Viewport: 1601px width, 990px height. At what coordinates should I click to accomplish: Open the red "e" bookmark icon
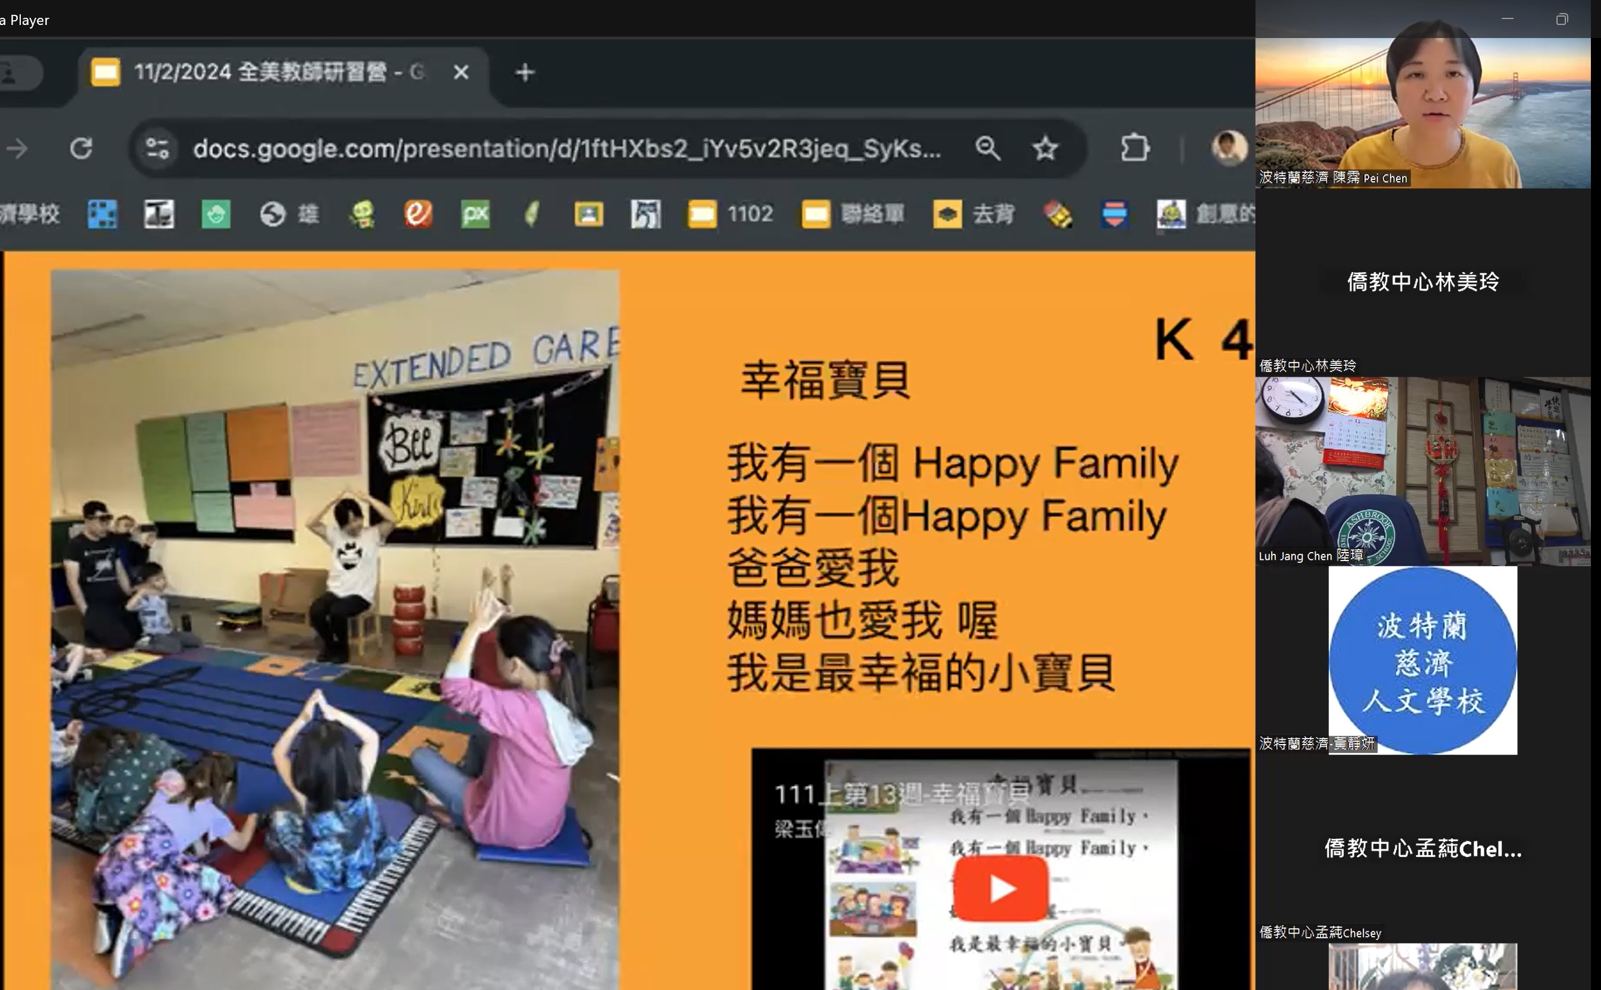pos(420,215)
